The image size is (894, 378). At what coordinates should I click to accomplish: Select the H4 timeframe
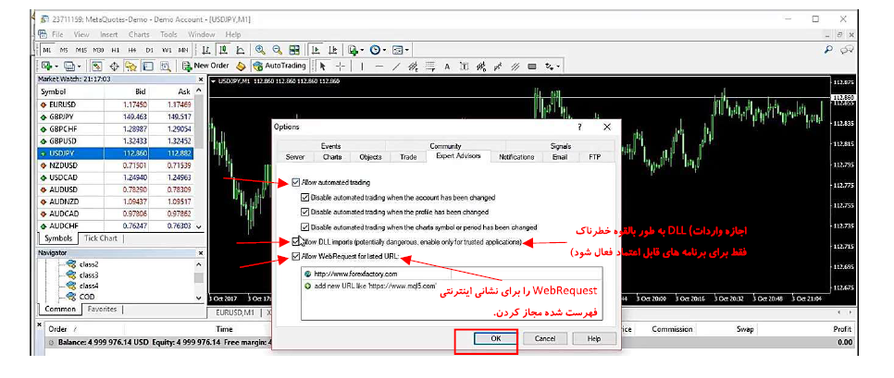(x=132, y=50)
